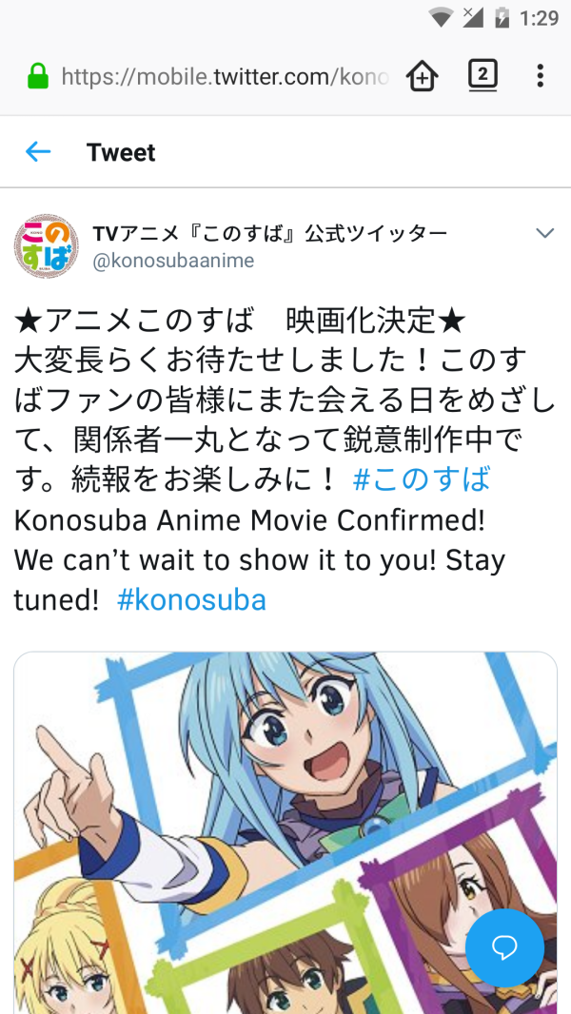Tap the 1:29 clock in status bar
The image size is (571, 1014).
tap(539, 18)
